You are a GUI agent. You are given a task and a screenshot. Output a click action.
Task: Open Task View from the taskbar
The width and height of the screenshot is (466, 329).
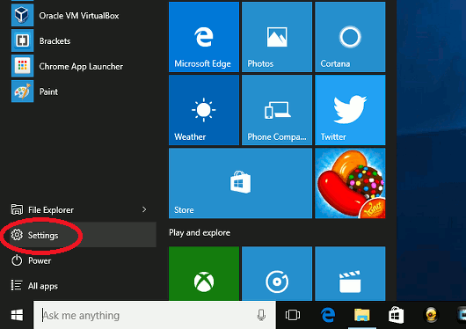(x=293, y=315)
